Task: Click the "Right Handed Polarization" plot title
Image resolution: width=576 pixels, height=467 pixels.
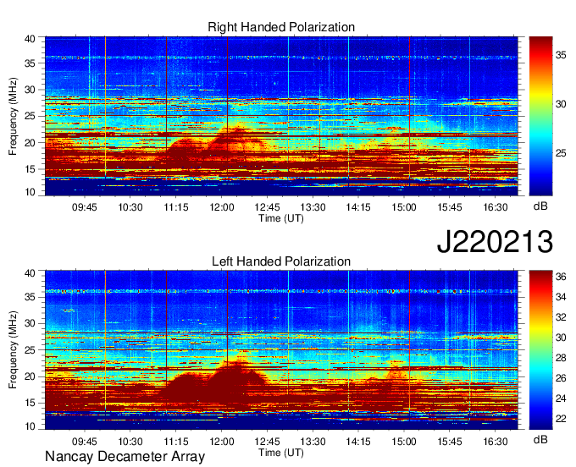Action: pyautogui.click(x=281, y=27)
